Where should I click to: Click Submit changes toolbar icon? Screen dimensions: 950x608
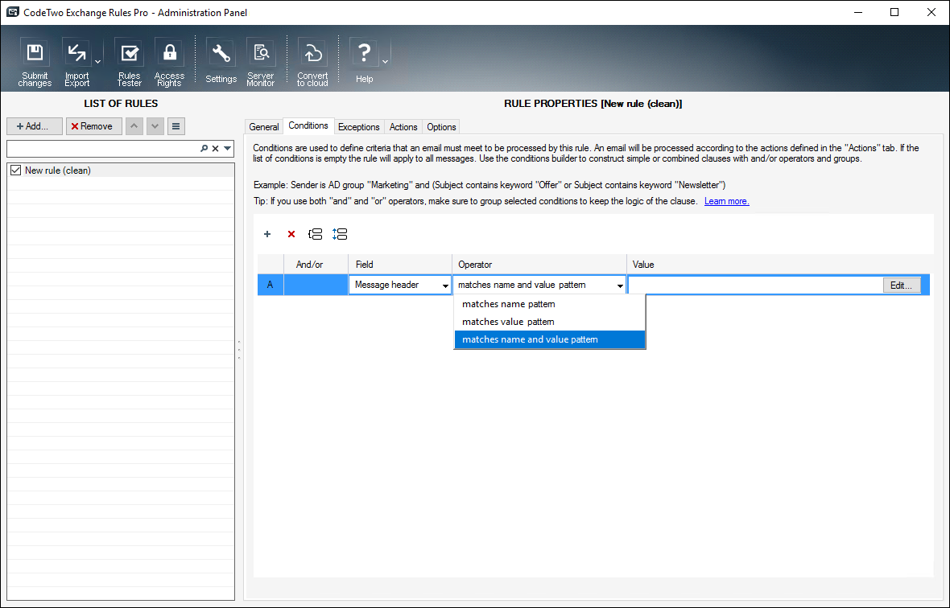coord(35,62)
